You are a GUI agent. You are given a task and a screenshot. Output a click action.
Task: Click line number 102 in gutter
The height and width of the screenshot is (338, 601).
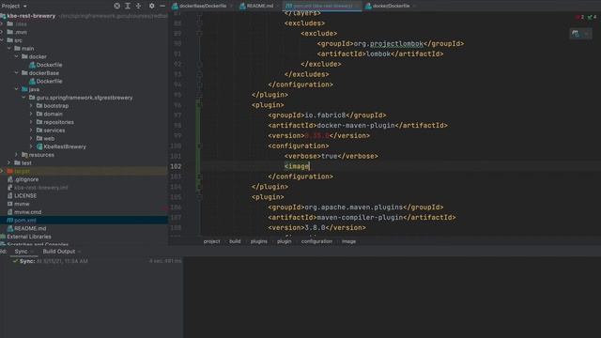point(176,166)
